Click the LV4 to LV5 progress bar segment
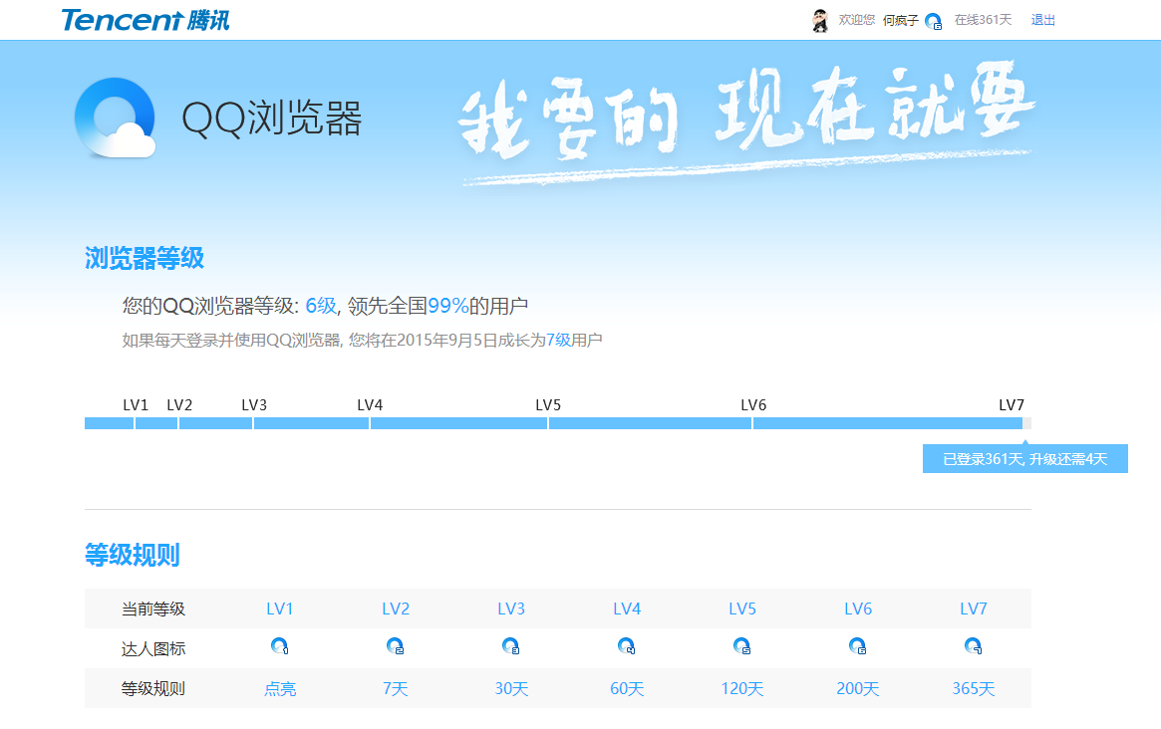Screen dimensions: 1161x729 click(459, 423)
